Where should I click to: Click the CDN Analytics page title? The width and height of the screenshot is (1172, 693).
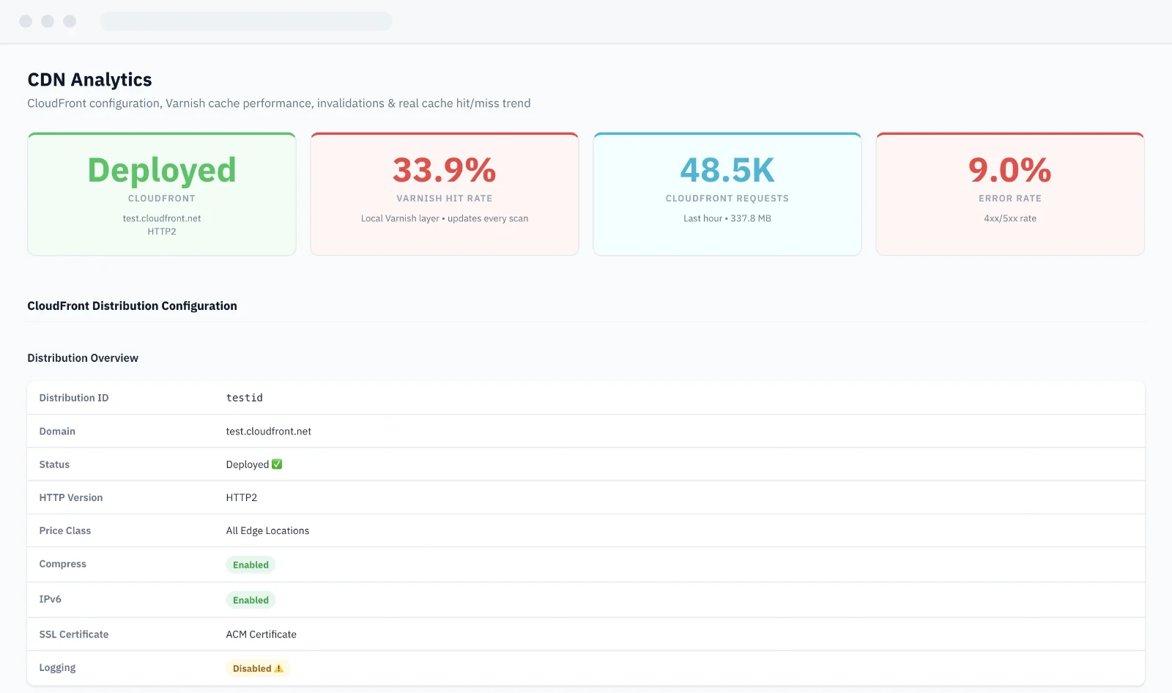[90, 80]
